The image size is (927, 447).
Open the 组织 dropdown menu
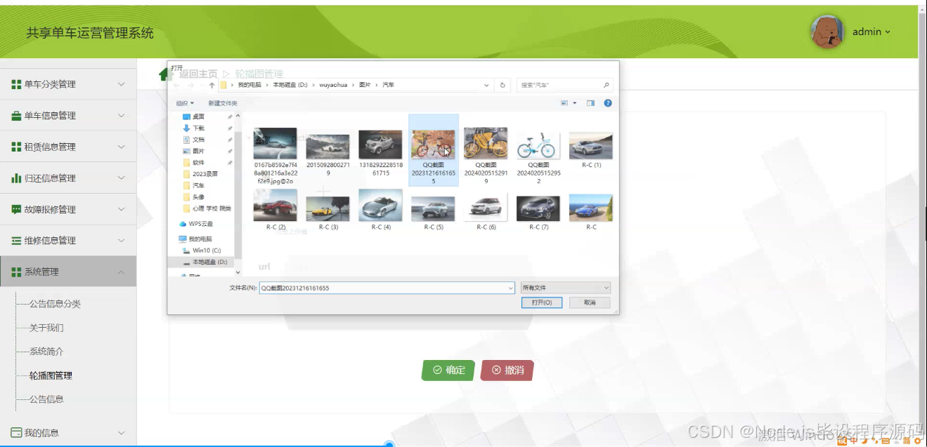point(185,103)
